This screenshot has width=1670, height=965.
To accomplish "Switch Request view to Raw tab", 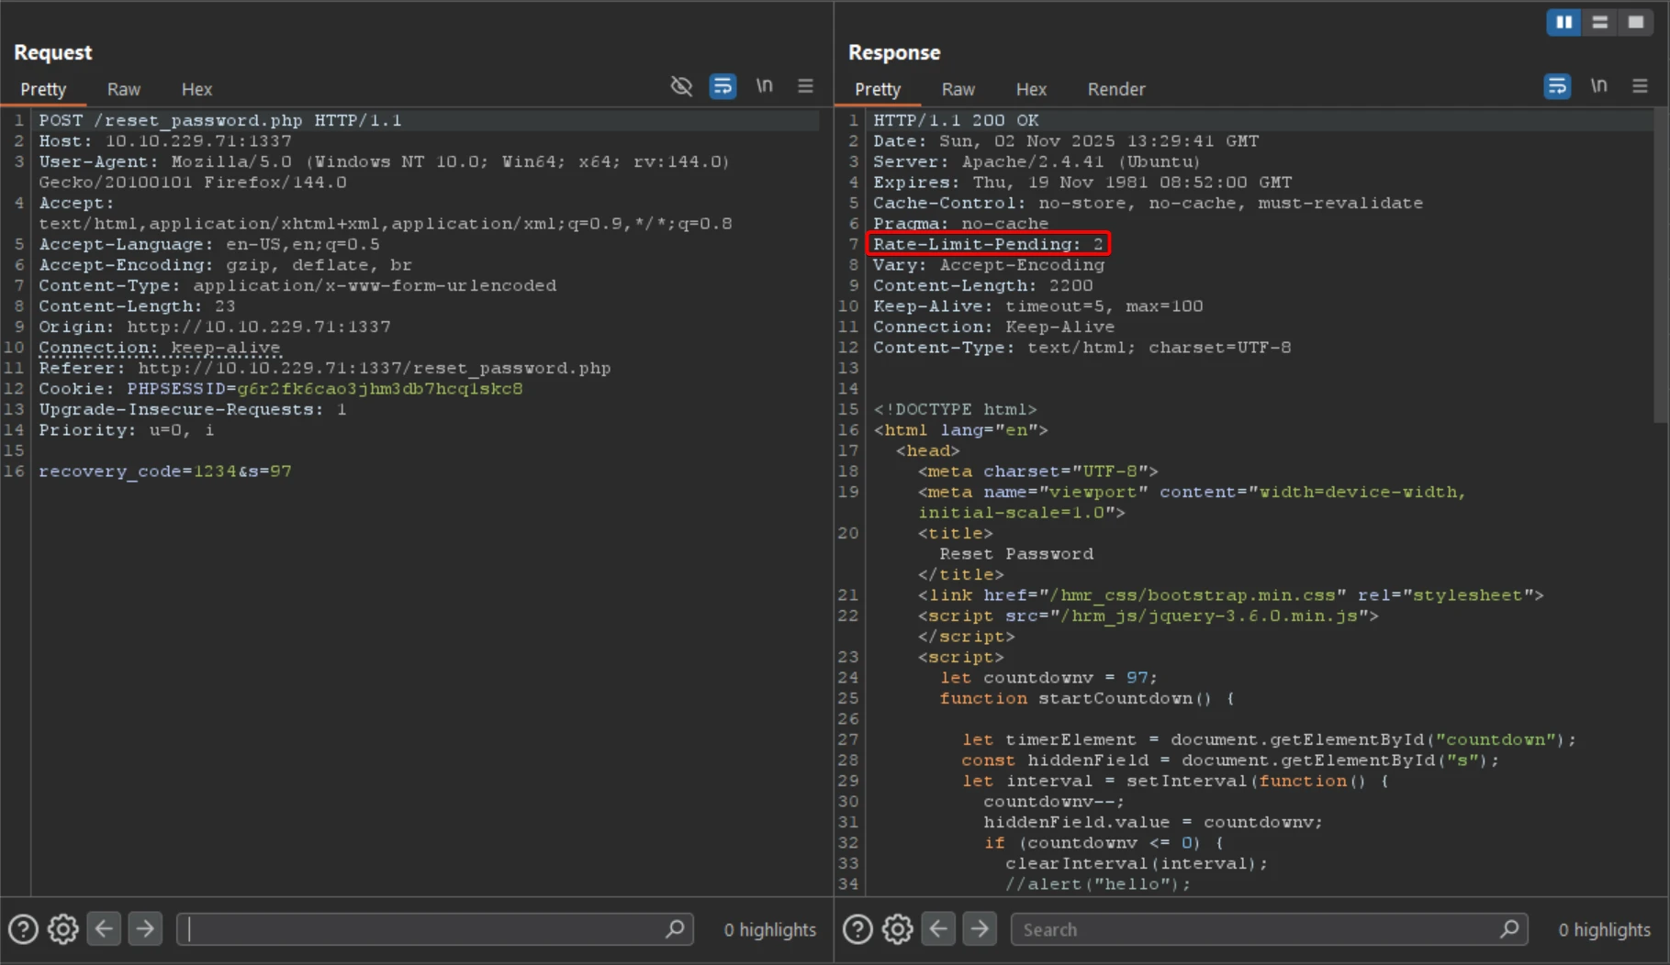I will (123, 89).
